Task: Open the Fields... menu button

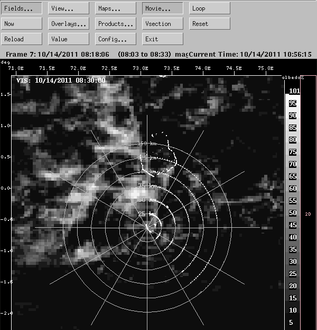Action: click(22, 8)
